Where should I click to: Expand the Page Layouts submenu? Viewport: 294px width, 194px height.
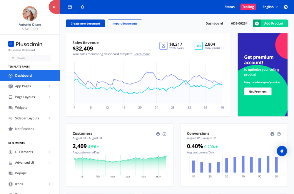[x=29, y=97]
